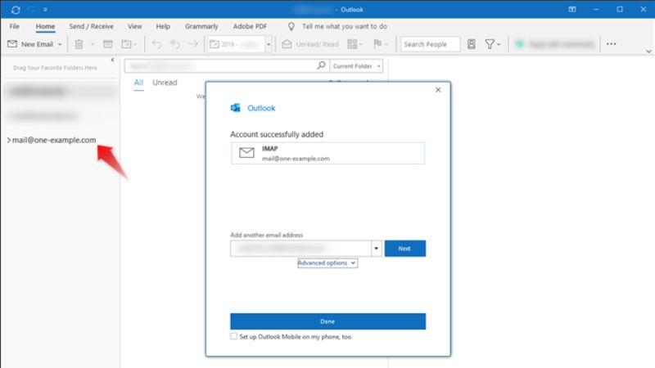This screenshot has height=368, width=655.
Task: Select the All messages filter tab
Action: coord(138,83)
